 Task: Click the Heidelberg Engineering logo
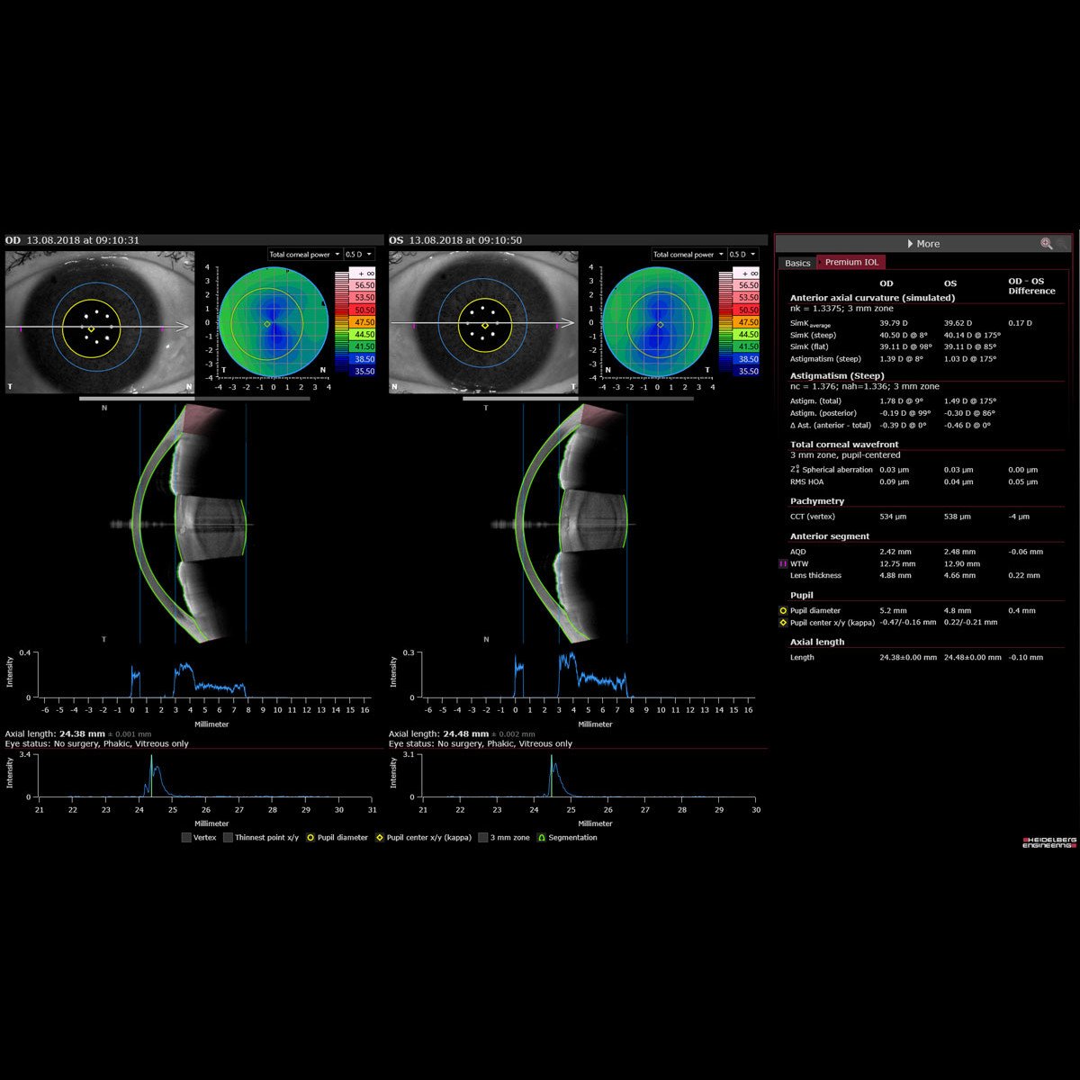point(1048,843)
